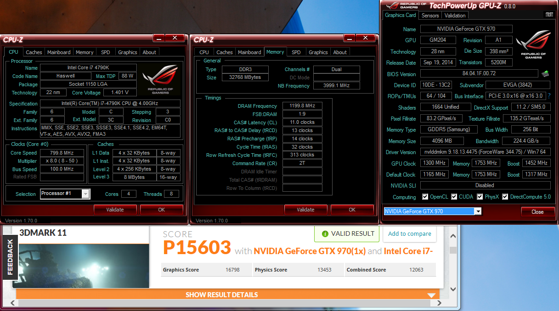Click the BIOS Version field 84.04.1F.00.72
The width and height of the screenshot is (559, 311).
479,73
